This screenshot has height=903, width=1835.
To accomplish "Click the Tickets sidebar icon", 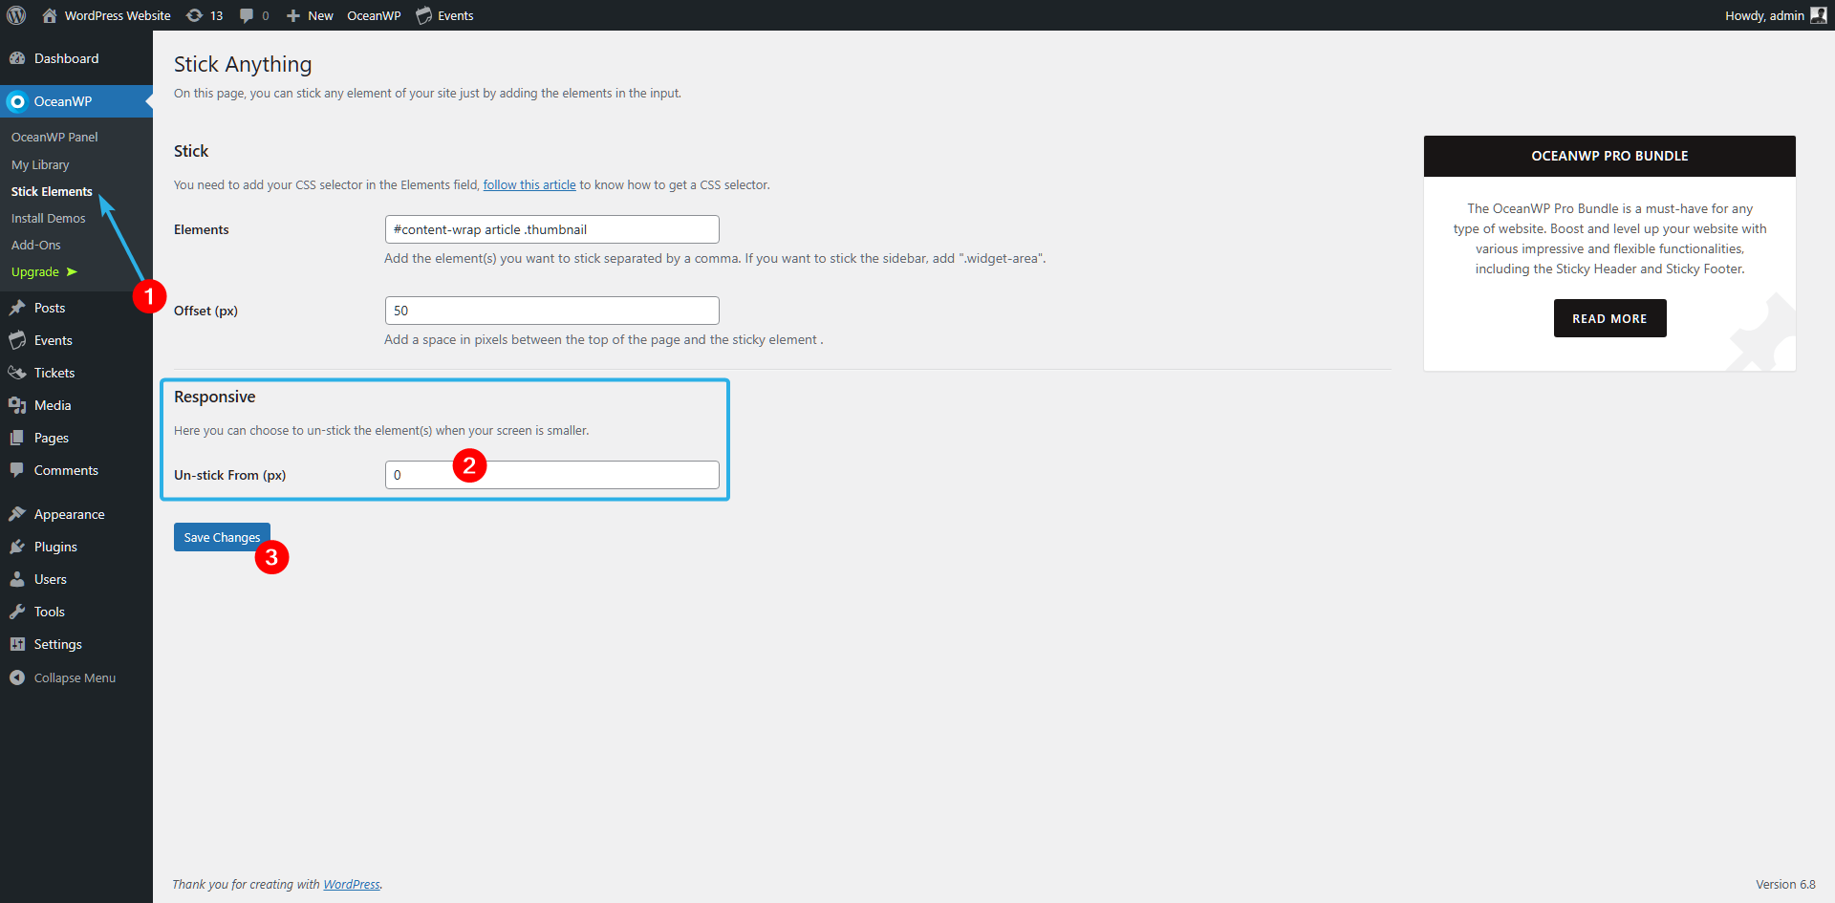I will (17, 373).
